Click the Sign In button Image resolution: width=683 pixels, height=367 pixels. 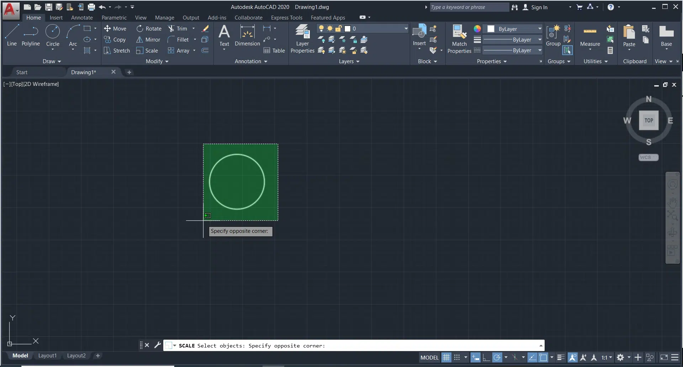coord(539,7)
